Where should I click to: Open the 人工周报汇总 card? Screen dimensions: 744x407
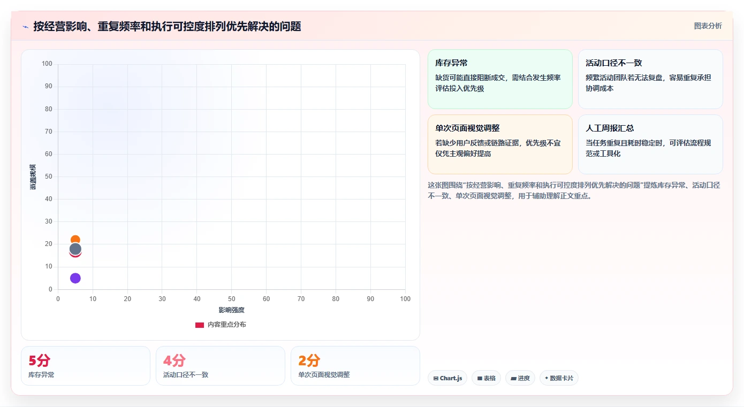click(x=650, y=144)
